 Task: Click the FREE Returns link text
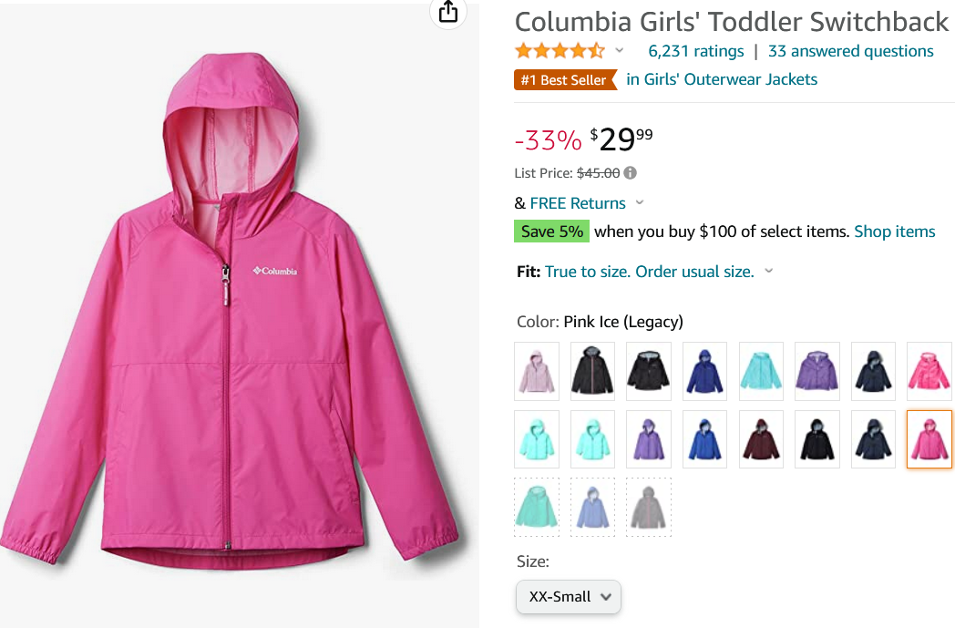click(x=578, y=203)
